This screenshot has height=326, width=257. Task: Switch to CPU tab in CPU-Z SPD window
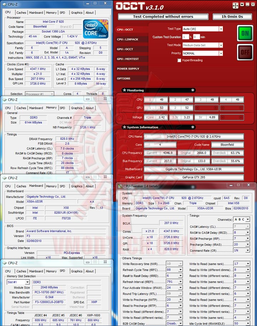click(8, 271)
